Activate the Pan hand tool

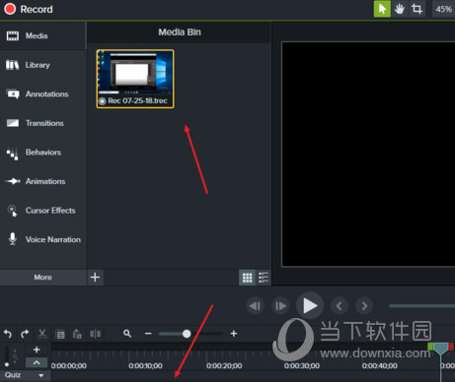400,9
